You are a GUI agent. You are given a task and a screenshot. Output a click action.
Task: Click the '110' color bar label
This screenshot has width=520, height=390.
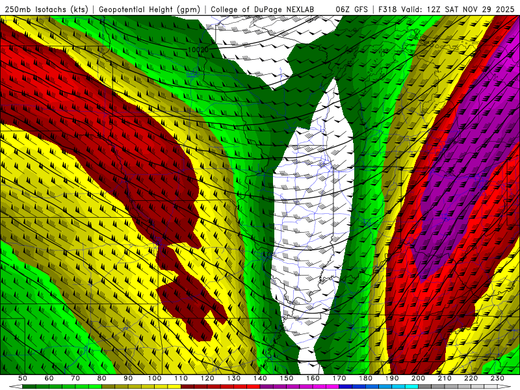181,378
